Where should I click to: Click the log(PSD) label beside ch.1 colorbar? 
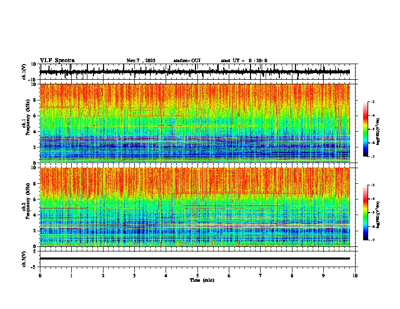[378, 132]
